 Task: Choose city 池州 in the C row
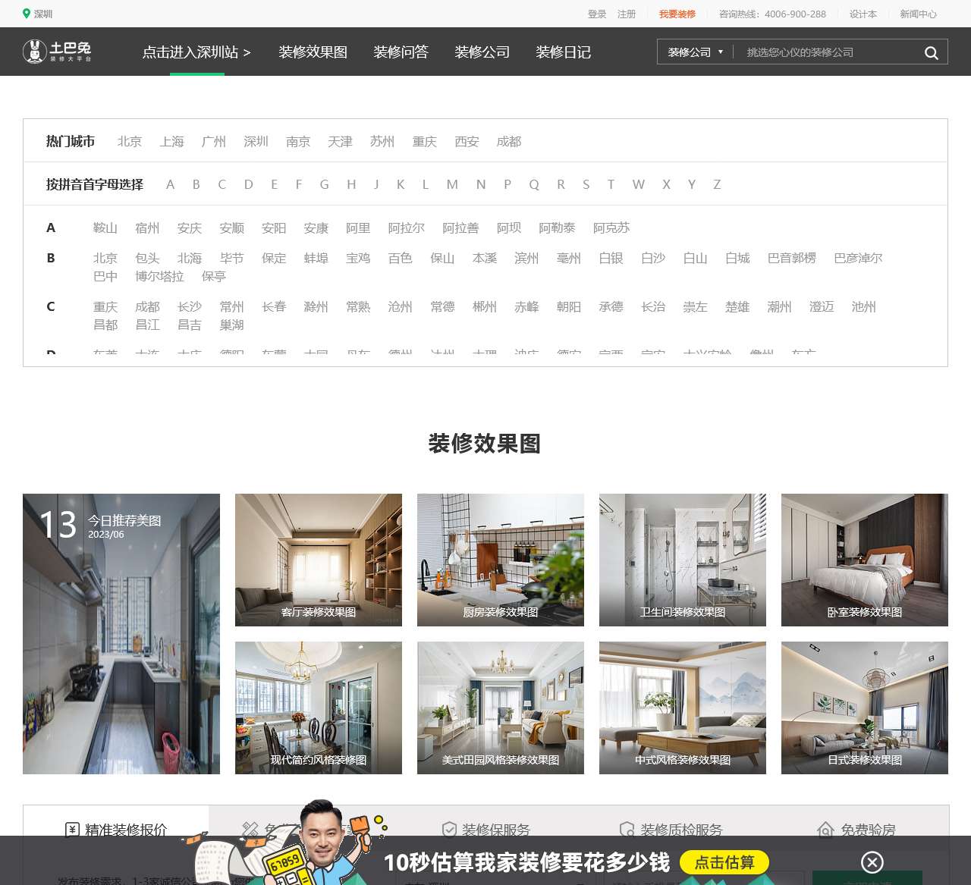click(863, 306)
